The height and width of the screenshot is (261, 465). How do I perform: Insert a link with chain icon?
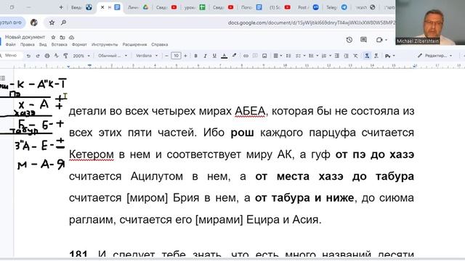(246, 56)
